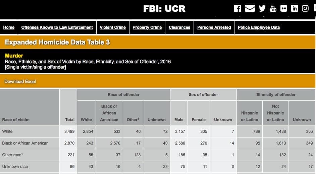This screenshot has height=174, width=316.
Task: Click footnote 1 beside Other column header
Action: [138, 118]
